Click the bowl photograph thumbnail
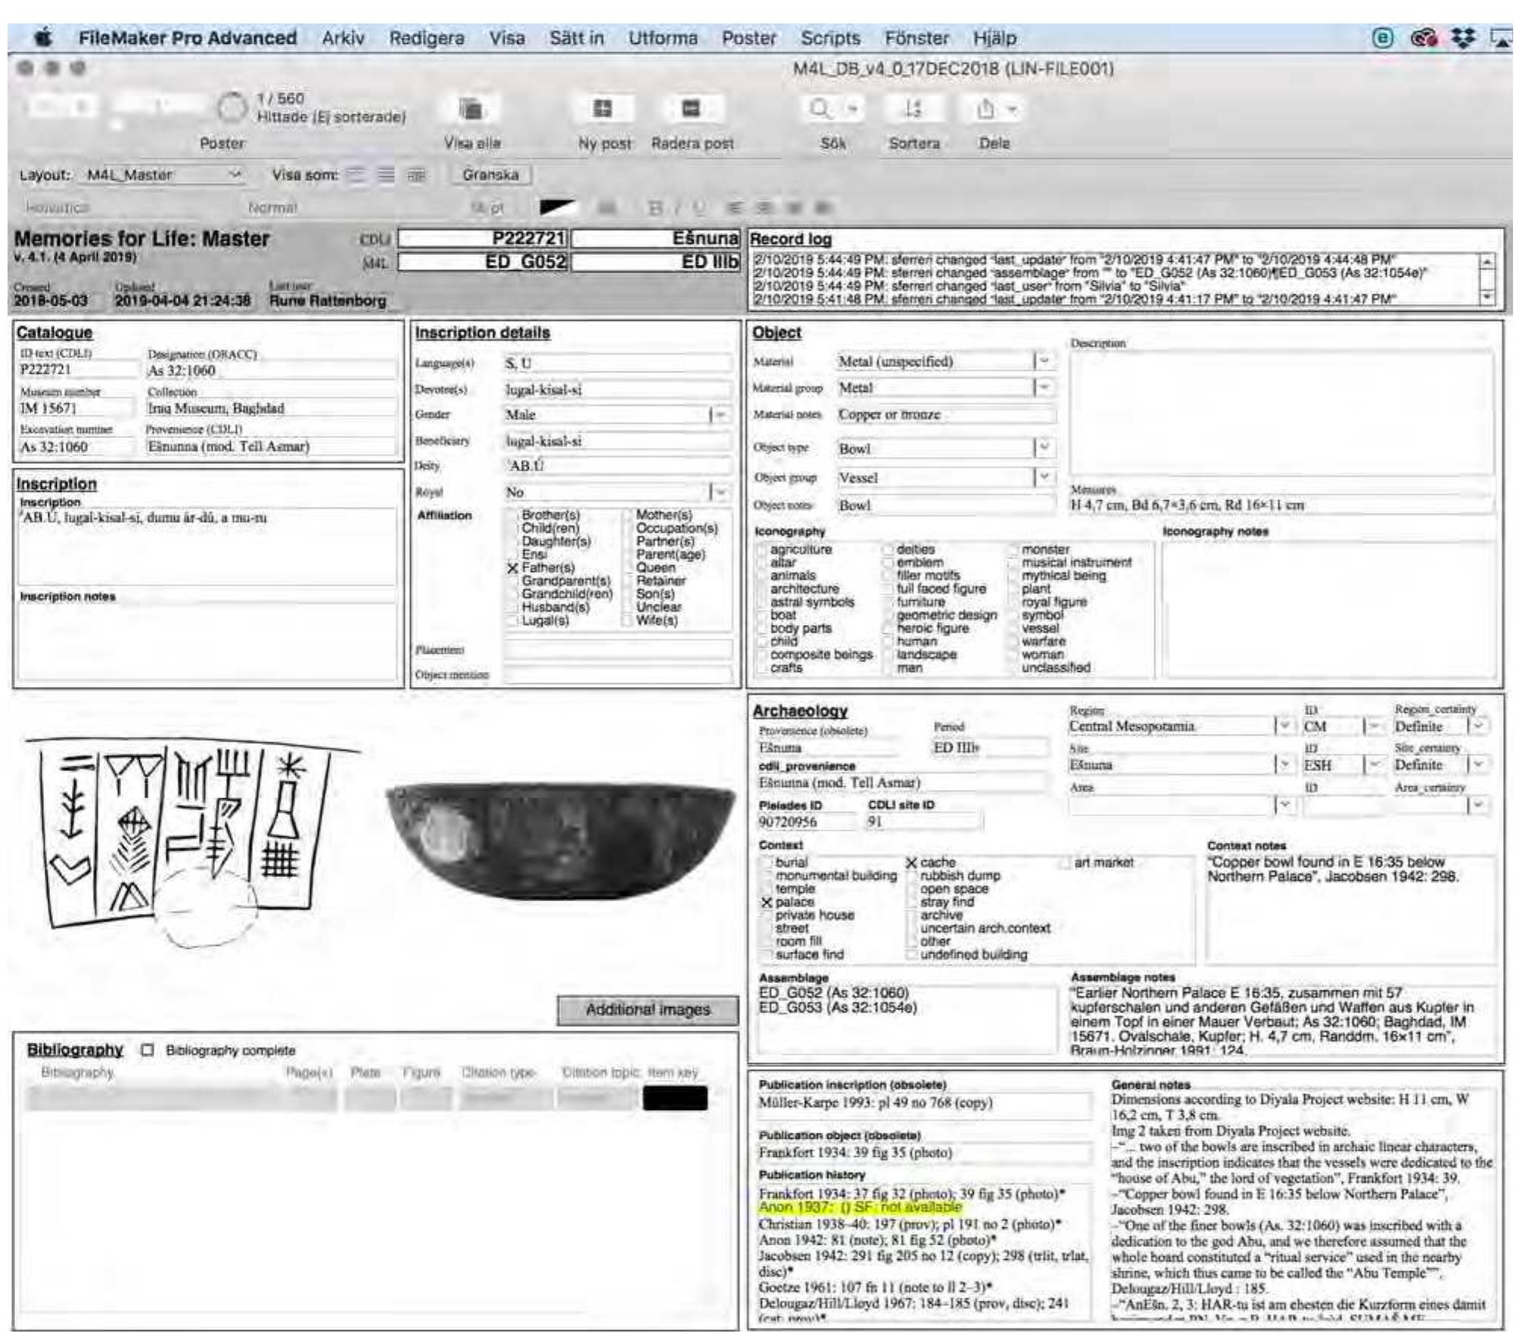The width and height of the screenshot is (1525, 1337). click(x=559, y=841)
